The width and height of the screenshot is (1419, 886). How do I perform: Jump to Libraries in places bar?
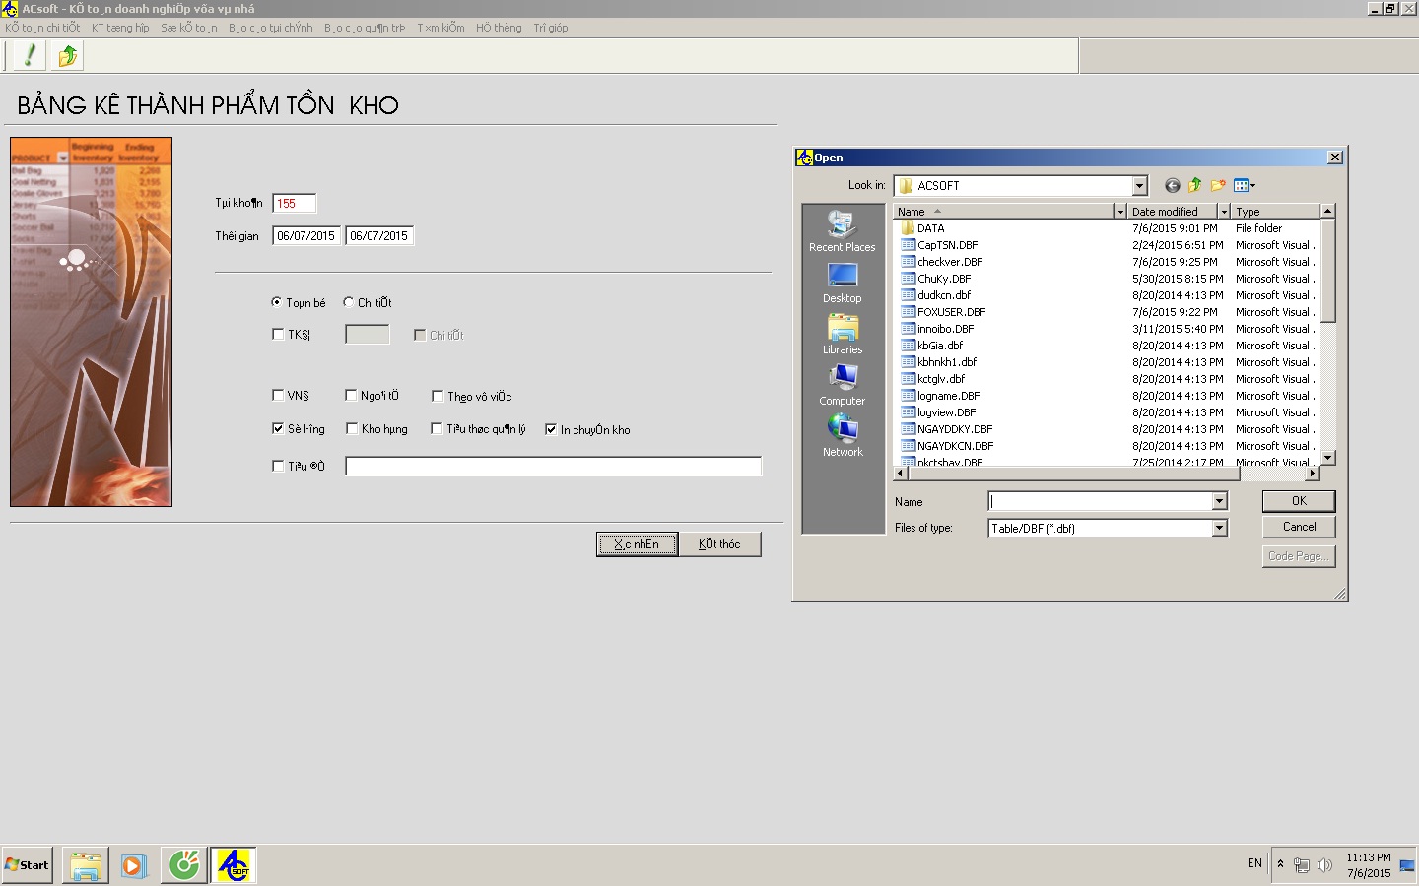[x=842, y=335]
